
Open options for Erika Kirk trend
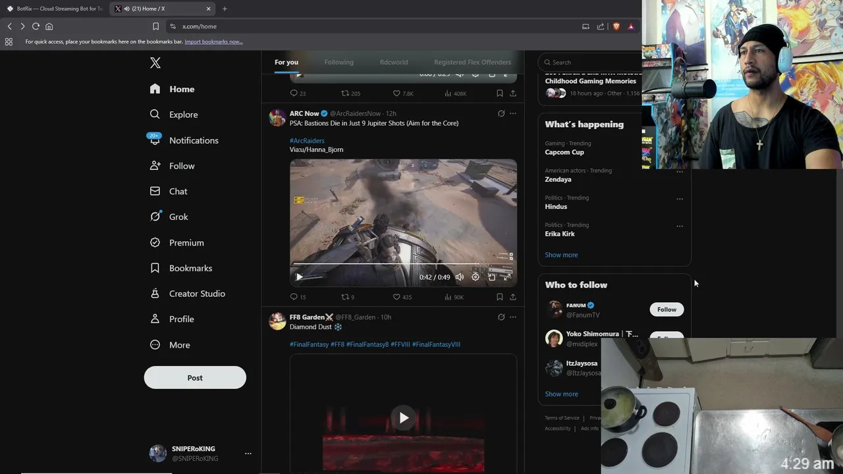680,226
